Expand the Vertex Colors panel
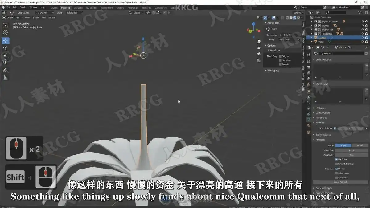The width and height of the screenshot is (370, 208). pos(323,113)
